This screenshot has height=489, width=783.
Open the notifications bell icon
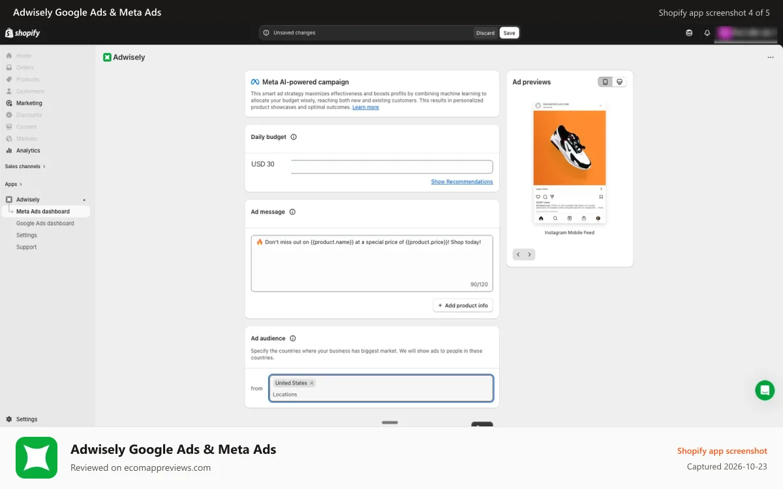(707, 33)
